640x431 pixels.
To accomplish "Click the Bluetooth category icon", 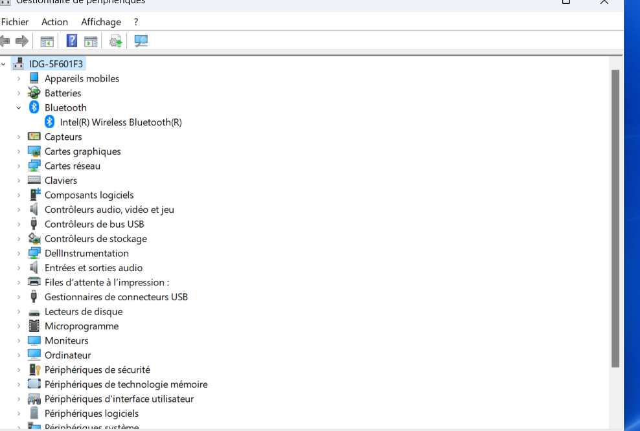I will (x=34, y=107).
